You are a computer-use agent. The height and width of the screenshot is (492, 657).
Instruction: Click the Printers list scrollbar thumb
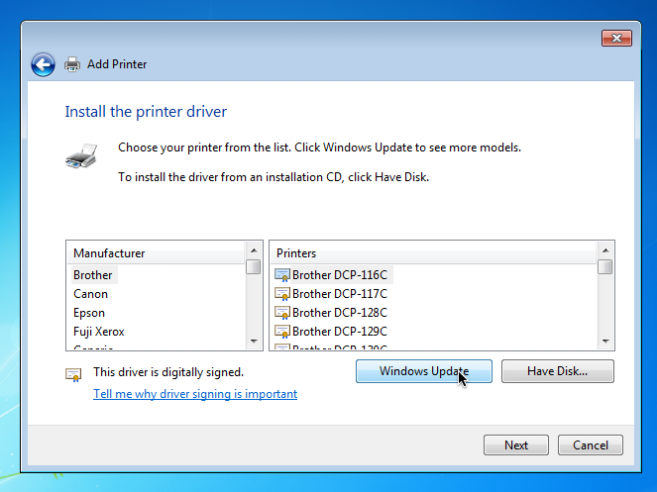coord(605,266)
